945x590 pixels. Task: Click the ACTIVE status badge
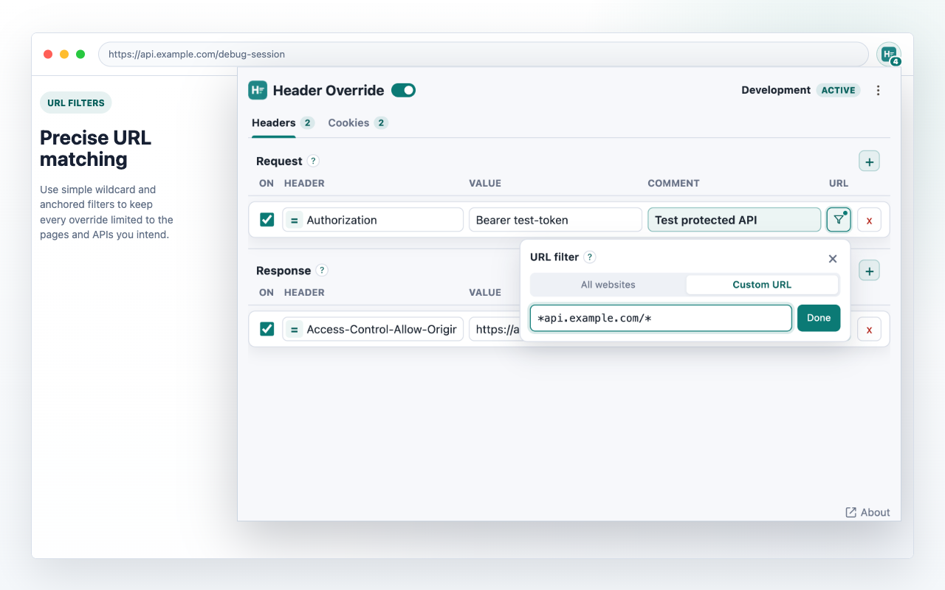coord(838,90)
